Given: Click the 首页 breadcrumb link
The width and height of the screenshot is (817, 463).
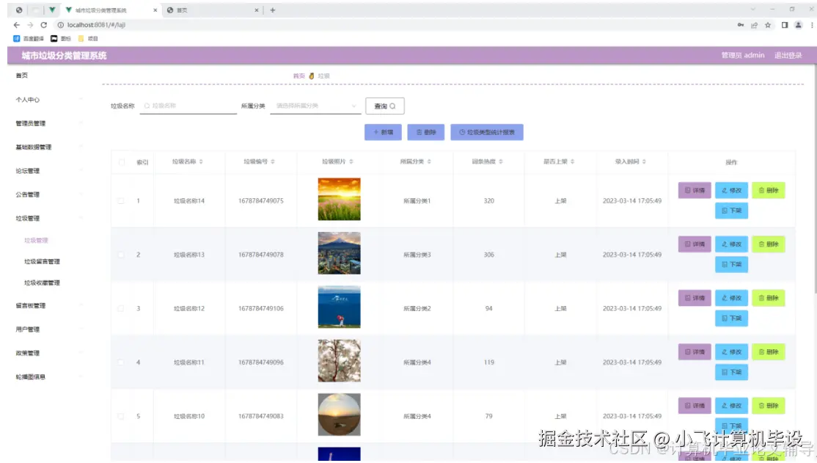Looking at the screenshot, I should click(298, 76).
